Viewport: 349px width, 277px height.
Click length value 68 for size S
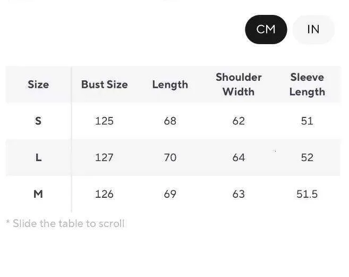(170, 121)
